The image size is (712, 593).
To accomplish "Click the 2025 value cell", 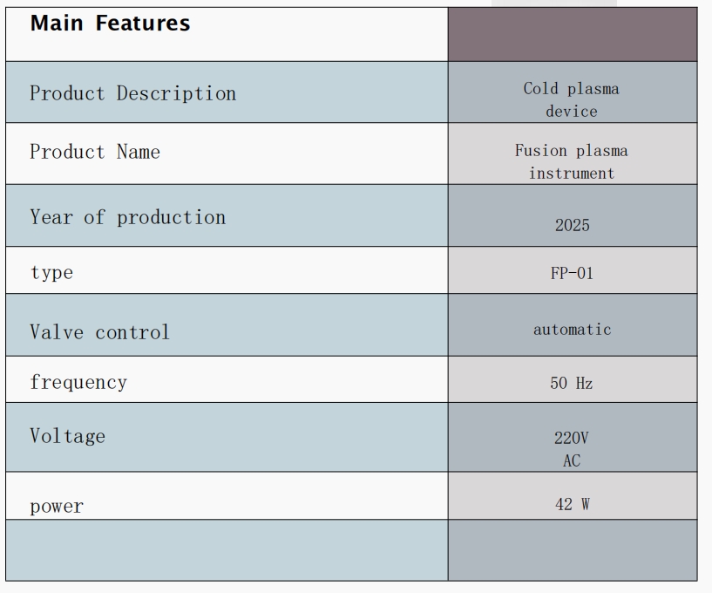I will (573, 215).
